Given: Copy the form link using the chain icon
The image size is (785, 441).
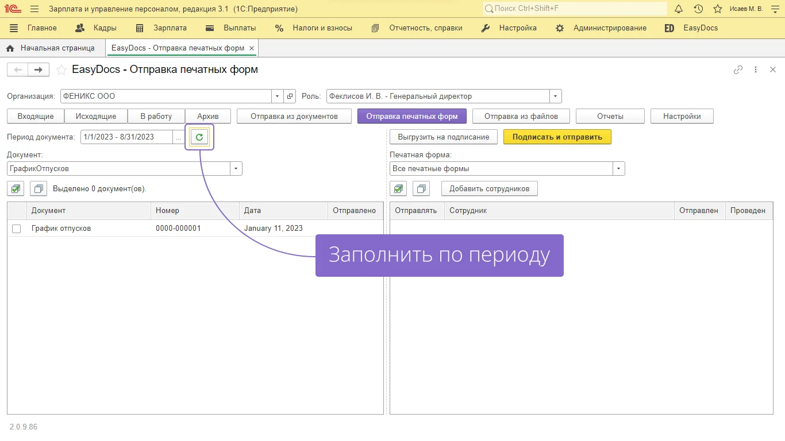Looking at the screenshot, I should click(x=738, y=70).
